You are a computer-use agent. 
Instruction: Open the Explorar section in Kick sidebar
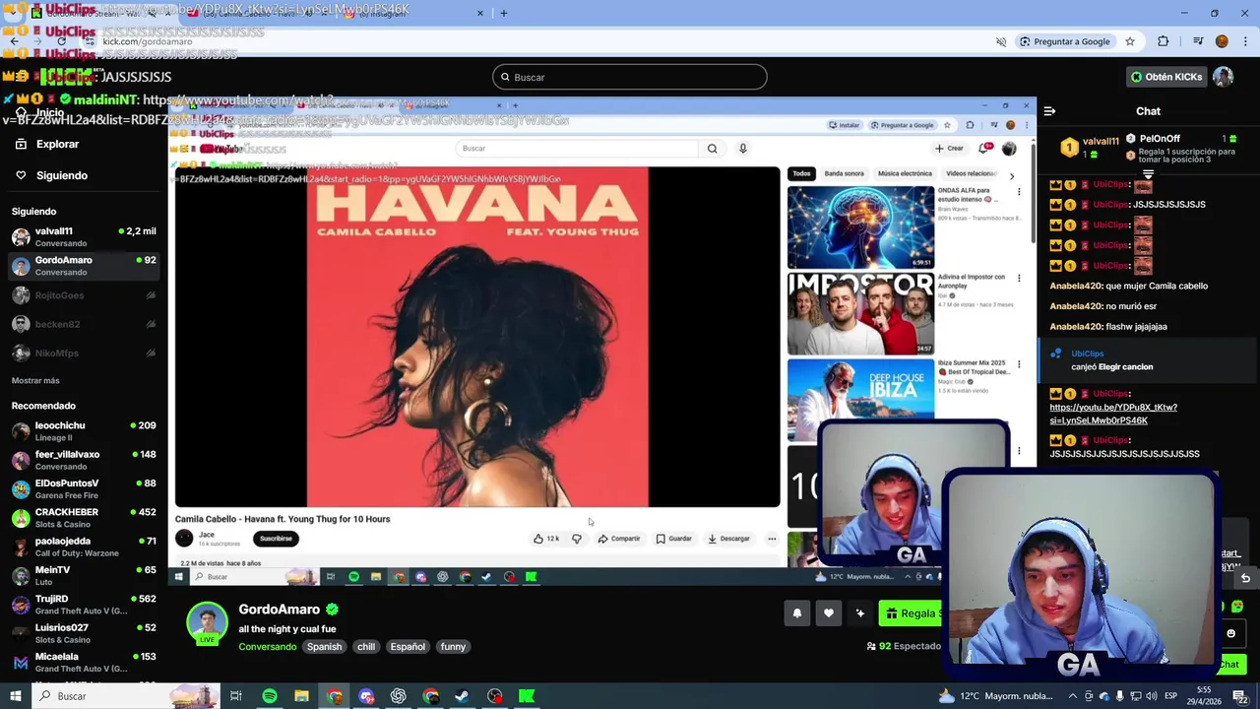click(x=57, y=144)
